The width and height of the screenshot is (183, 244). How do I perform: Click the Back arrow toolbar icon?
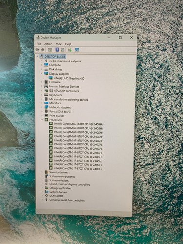click(x=38, y=50)
